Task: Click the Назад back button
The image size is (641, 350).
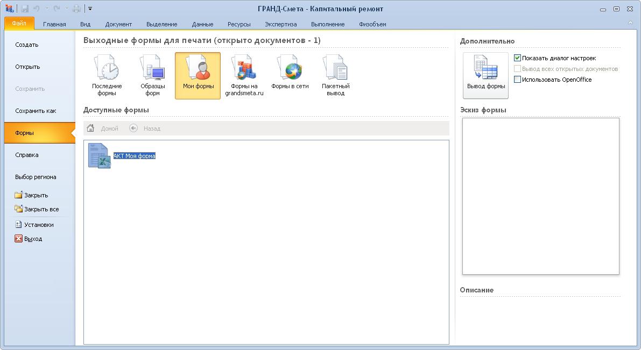Action: click(x=145, y=128)
